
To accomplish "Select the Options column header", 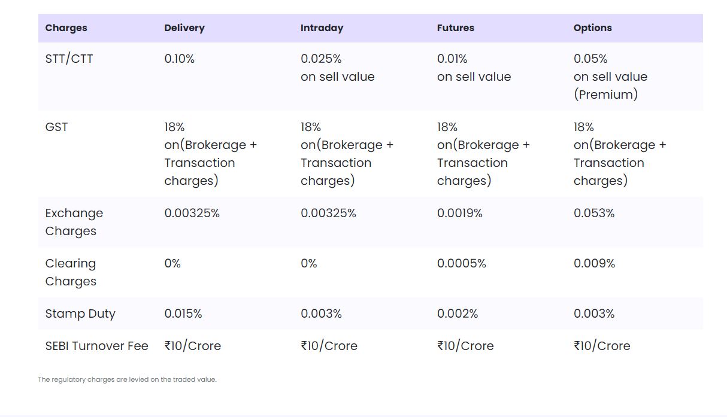I will pyautogui.click(x=592, y=28).
